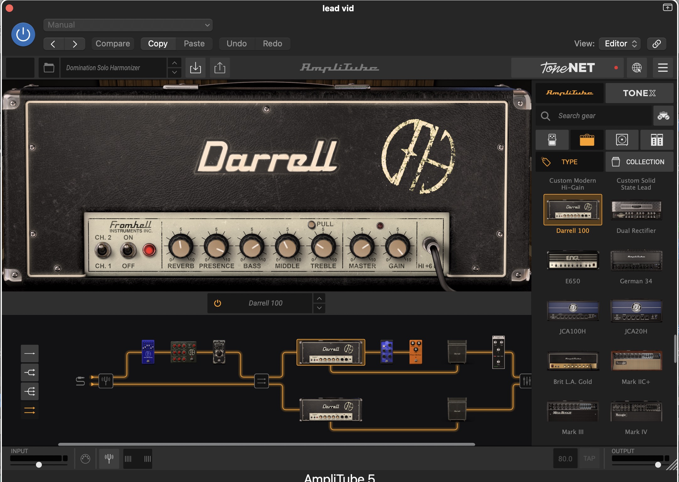Click the export share preset icon
The height and width of the screenshot is (482, 679).
coord(220,68)
